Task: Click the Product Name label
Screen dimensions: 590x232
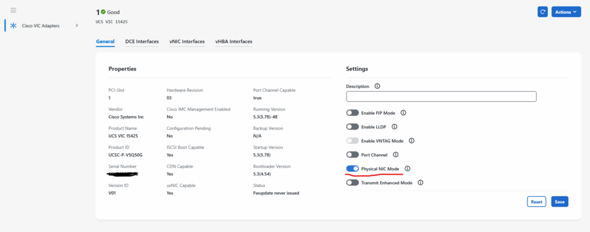Action: [x=122, y=128]
